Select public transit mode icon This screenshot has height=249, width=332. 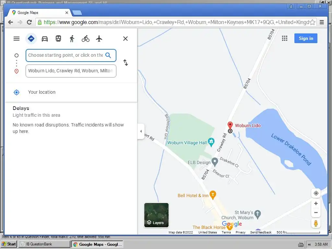pyautogui.click(x=58, y=39)
